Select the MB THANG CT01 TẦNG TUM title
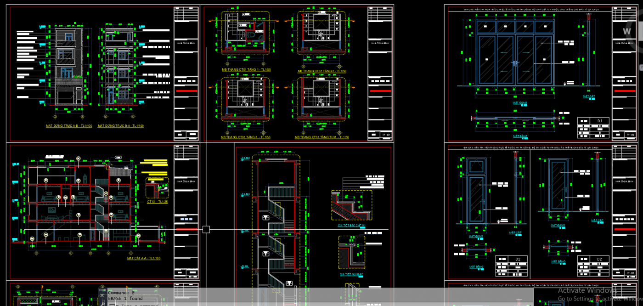This screenshot has width=643, height=306. tap(322, 137)
